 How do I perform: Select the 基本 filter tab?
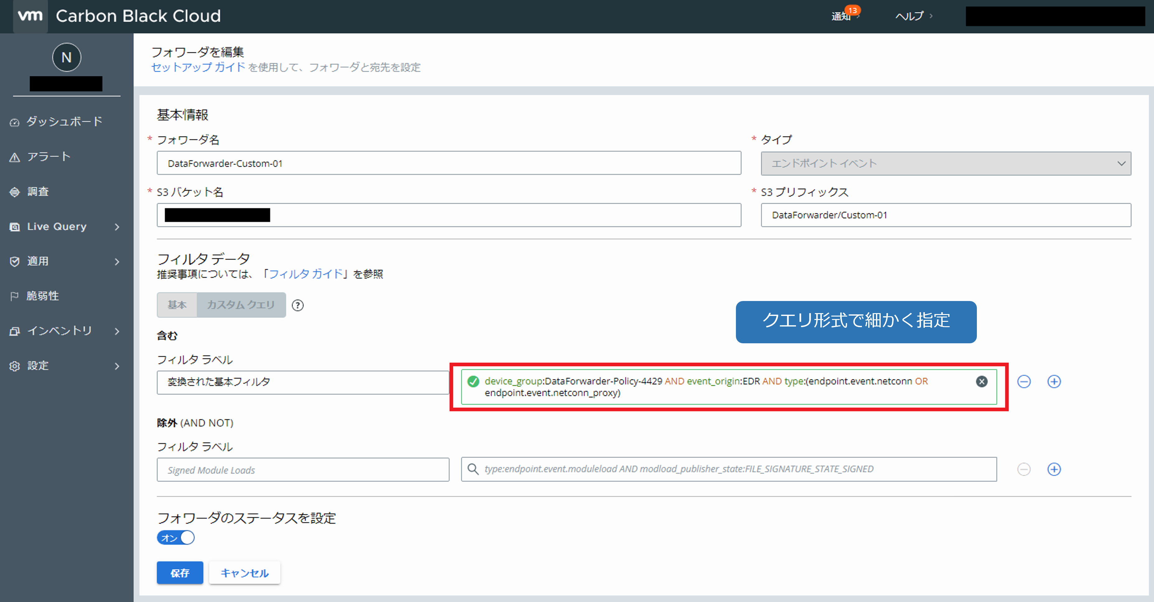[177, 305]
